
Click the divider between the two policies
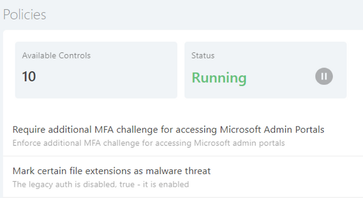coord(183,156)
